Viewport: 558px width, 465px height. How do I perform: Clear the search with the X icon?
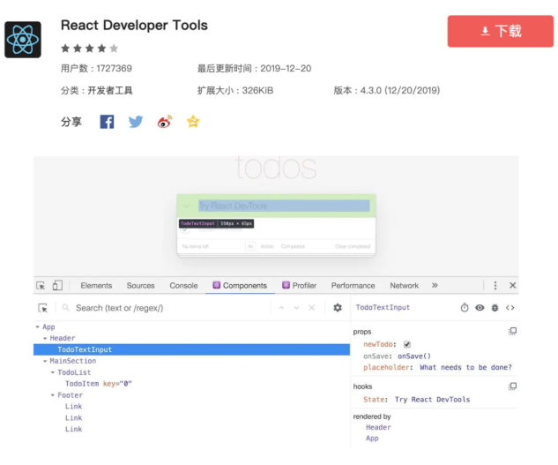point(312,308)
